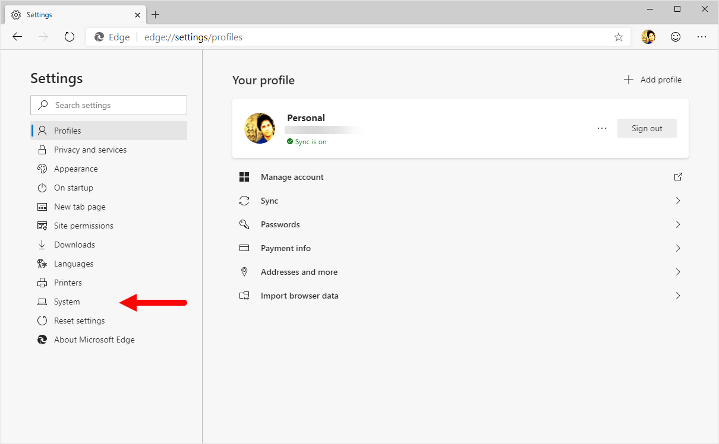Go to Appearance settings
This screenshot has width=719, height=444.
109,169
